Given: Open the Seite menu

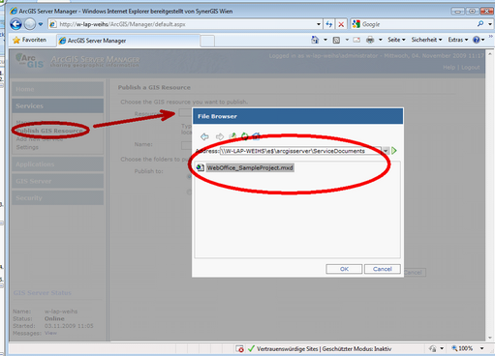Looking at the screenshot, I should [396, 40].
